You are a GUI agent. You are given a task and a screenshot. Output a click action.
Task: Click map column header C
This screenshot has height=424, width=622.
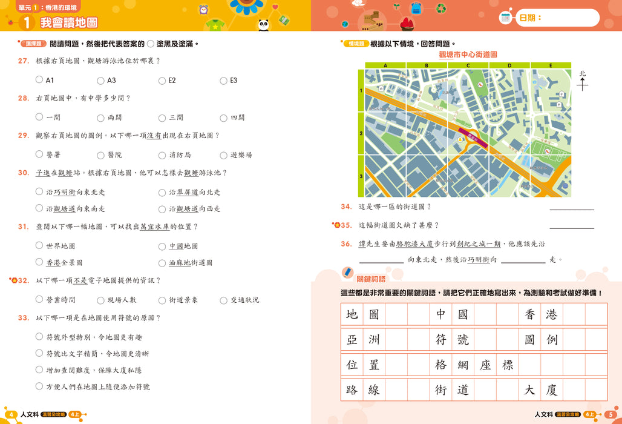(468, 65)
